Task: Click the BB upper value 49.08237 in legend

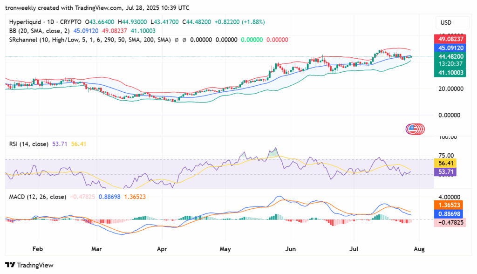Action: click(x=115, y=31)
